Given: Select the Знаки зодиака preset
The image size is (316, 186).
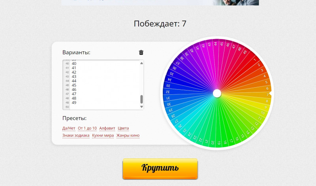Looking at the screenshot, I should 76,135.
